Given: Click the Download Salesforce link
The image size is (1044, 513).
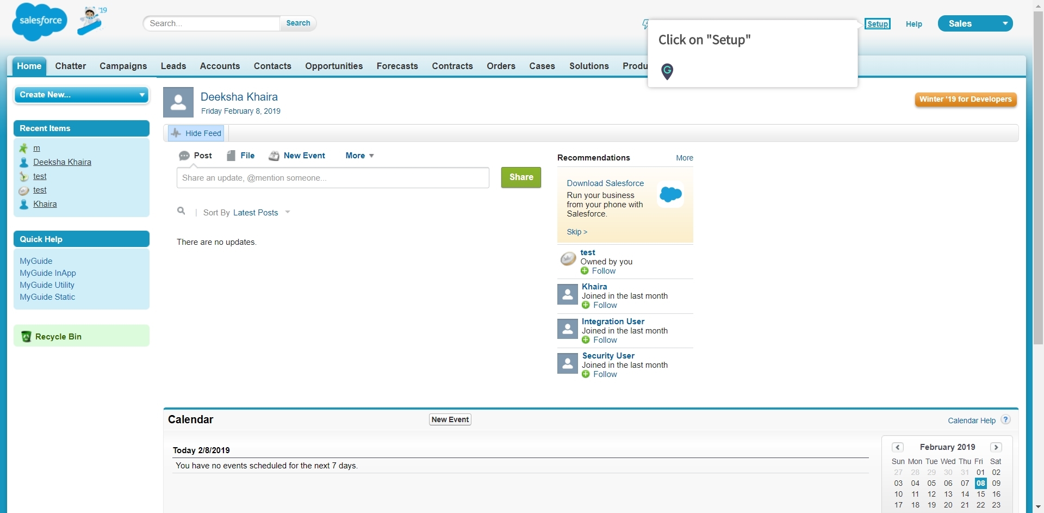Looking at the screenshot, I should pos(605,183).
